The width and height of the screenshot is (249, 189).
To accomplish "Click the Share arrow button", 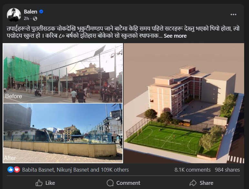I will (201, 183).
